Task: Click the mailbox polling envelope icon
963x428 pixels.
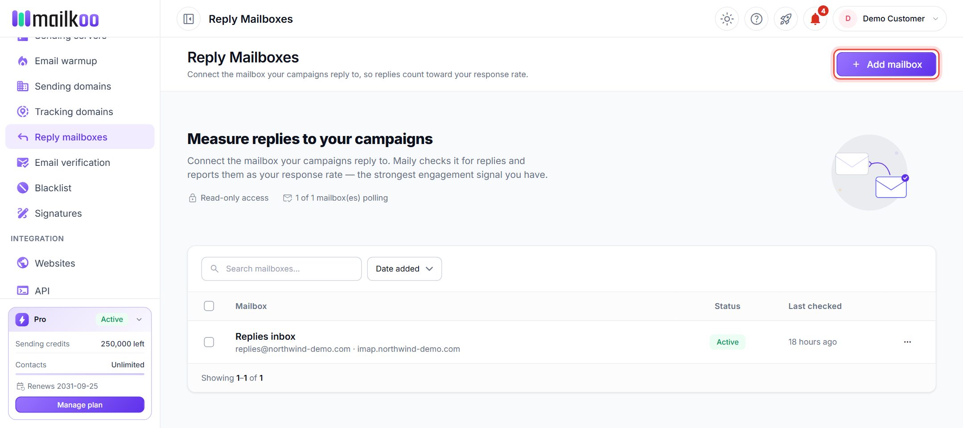Action: 288,198
